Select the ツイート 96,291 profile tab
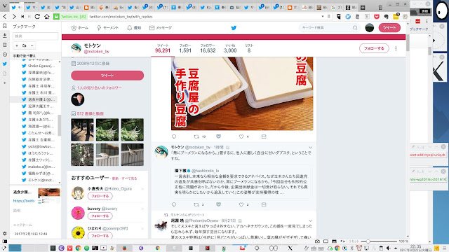The width and height of the screenshot is (449, 252). pyautogui.click(x=163, y=48)
